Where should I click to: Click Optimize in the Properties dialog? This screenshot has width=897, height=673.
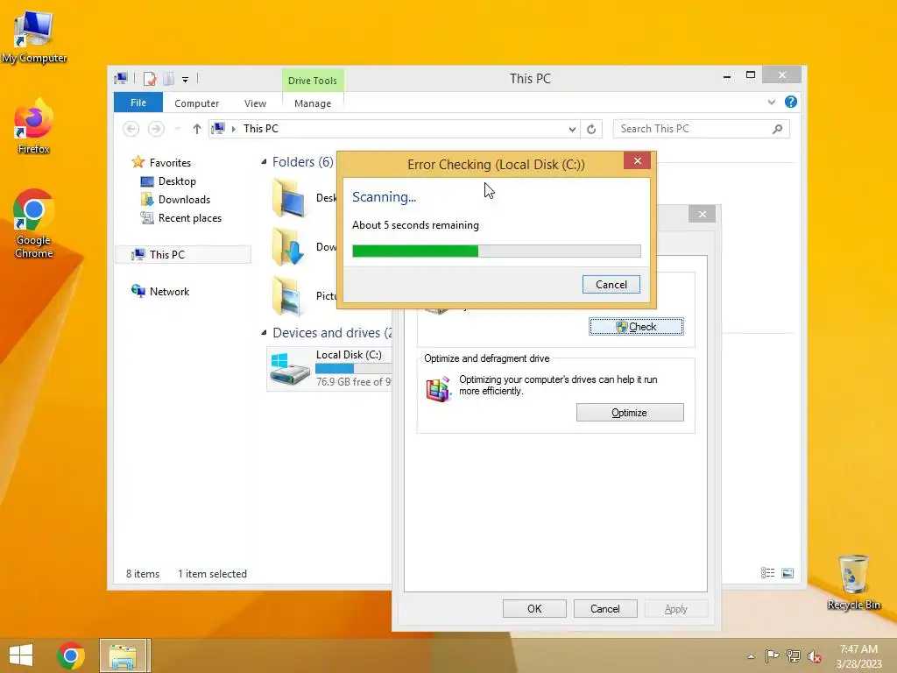630,413
